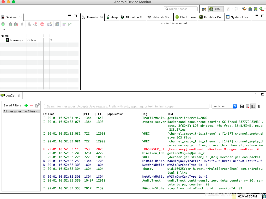Select the red LOGSERVER error log row

point(153,149)
